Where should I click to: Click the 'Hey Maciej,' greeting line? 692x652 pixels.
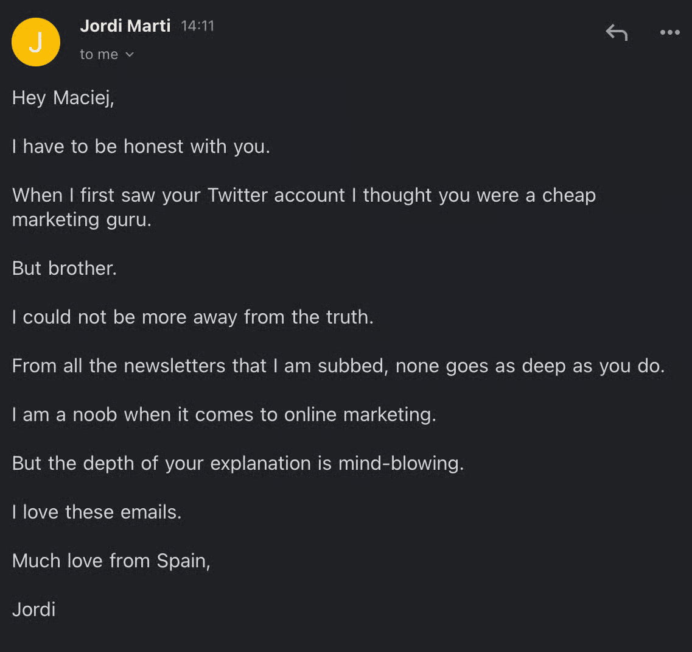tap(63, 97)
